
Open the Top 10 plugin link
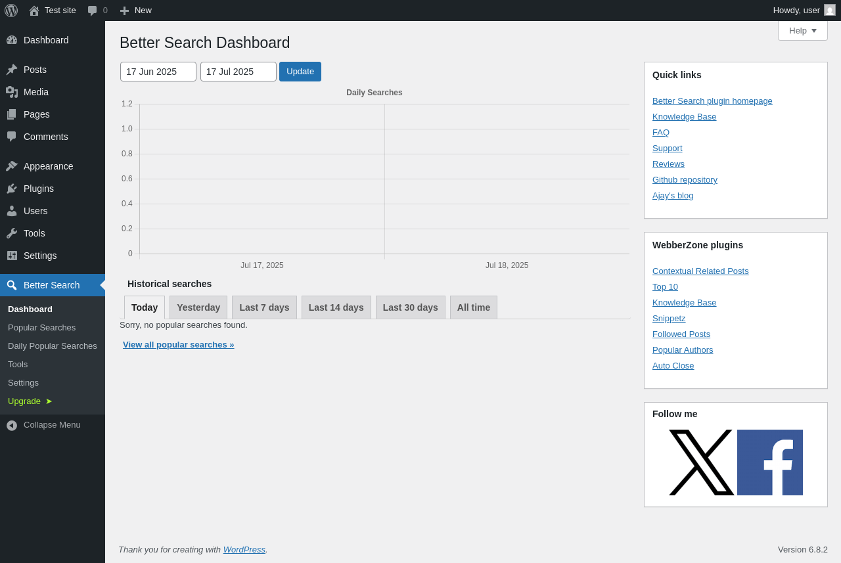[665, 286]
